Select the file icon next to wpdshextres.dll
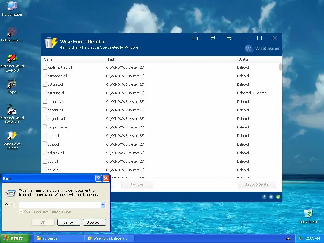 coord(45,67)
